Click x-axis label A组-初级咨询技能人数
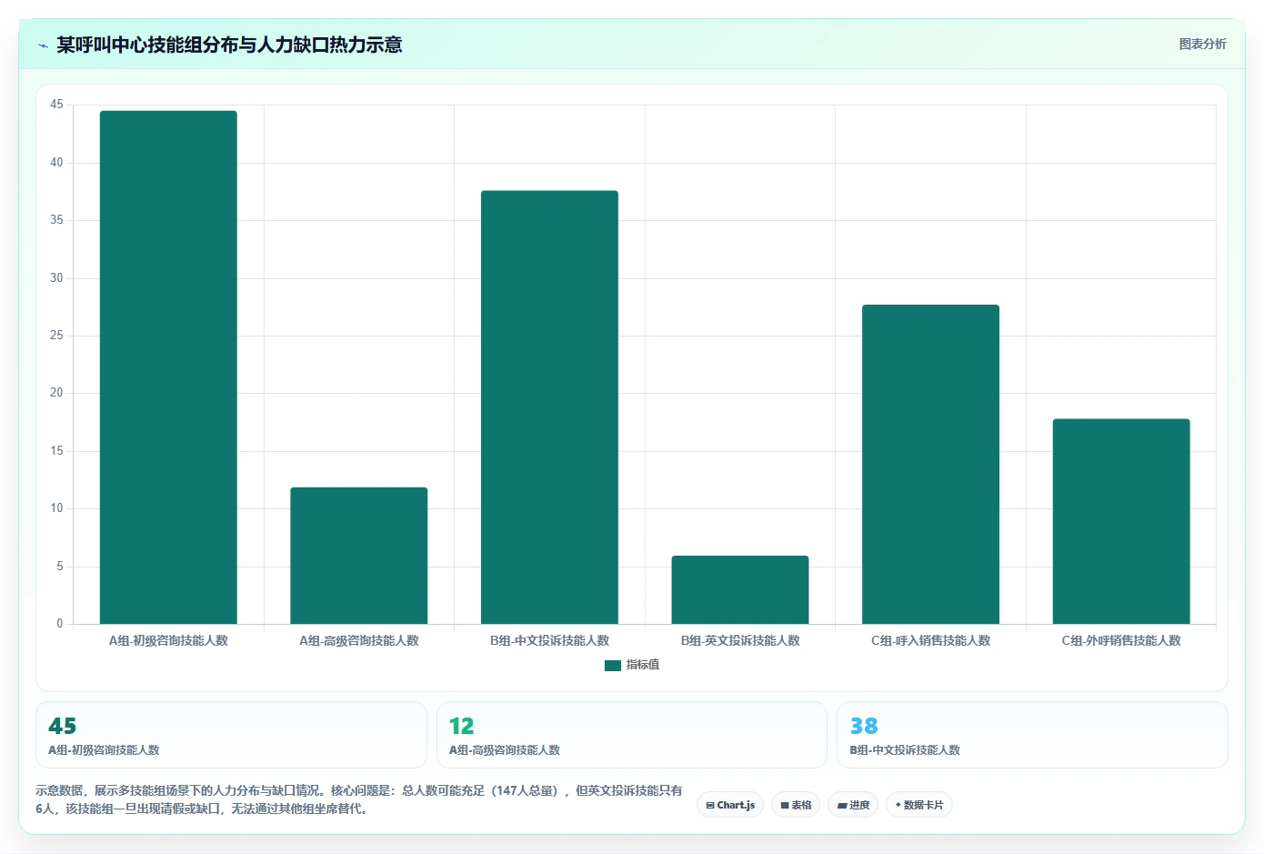This screenshot has width=1264, height=854. pyautogui.click(x=168, y=640)
